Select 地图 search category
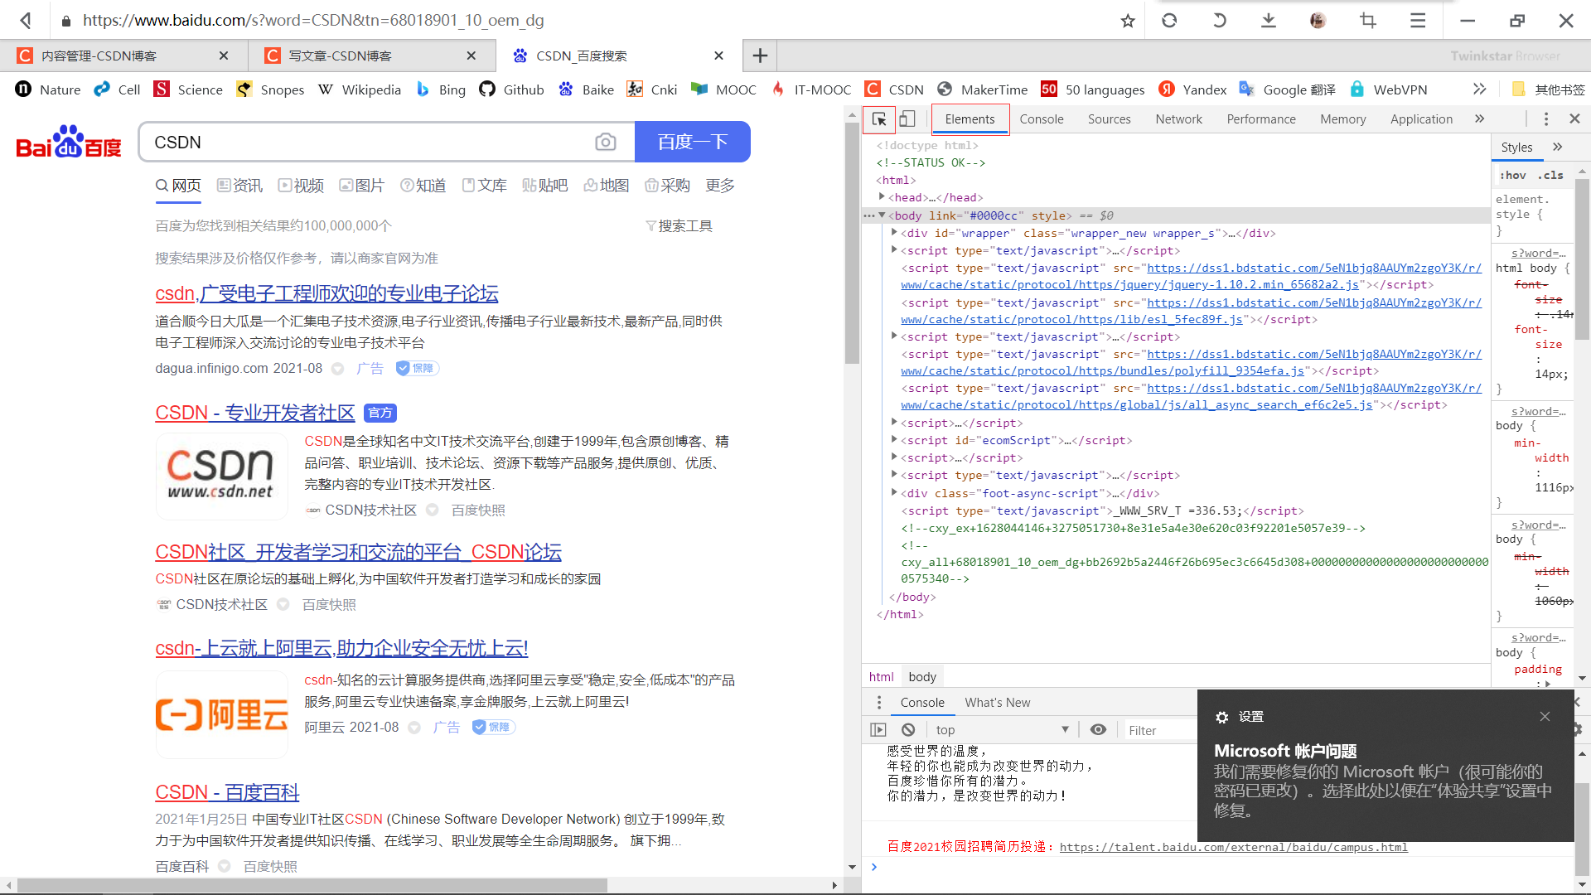 point(607,186)
